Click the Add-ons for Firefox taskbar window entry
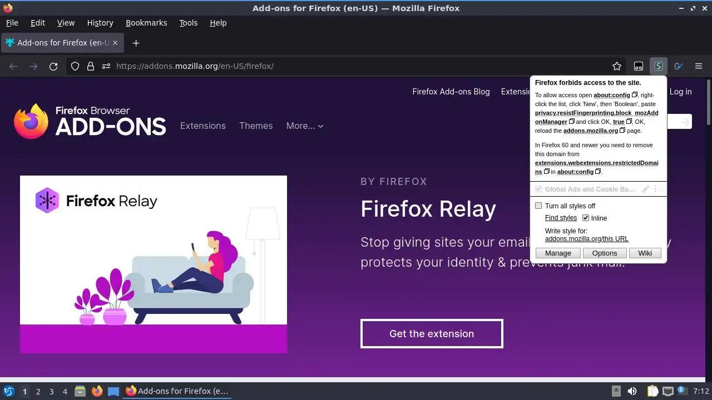Image resolution: width=712 pixels, height=400 pixels. (177, 391)
